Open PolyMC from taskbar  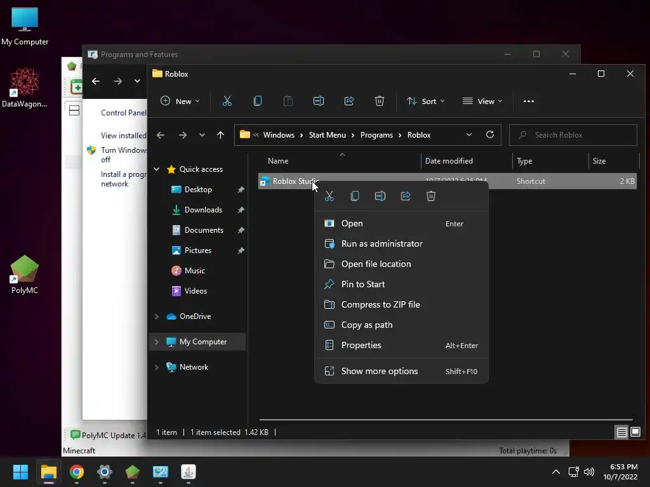point(132,472)
